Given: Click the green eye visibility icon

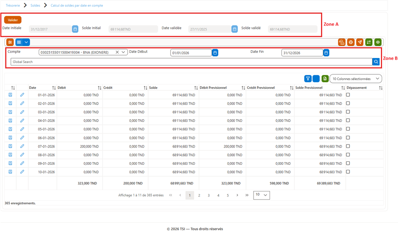Looking at the screenshot, I should coord(378,42).
